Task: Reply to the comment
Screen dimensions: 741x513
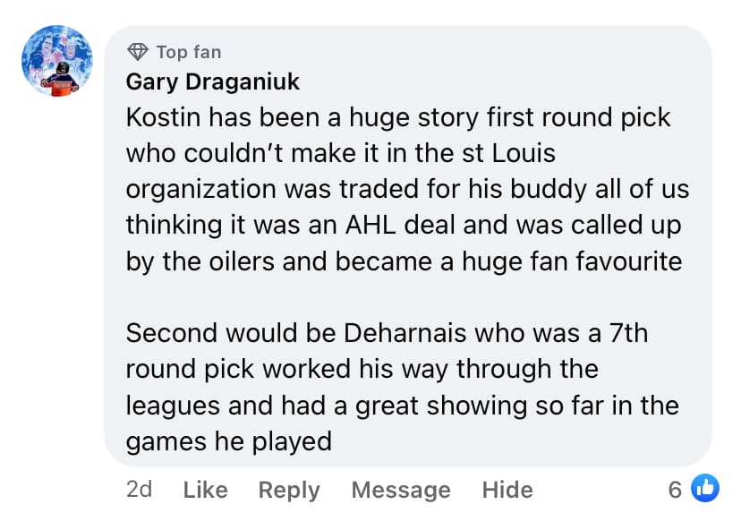Action: (x=288, y=490)
